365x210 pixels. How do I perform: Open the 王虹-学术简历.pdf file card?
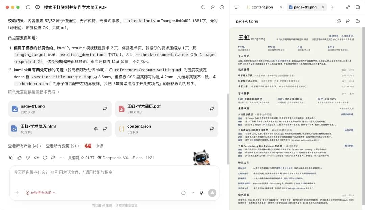(166, 109)
